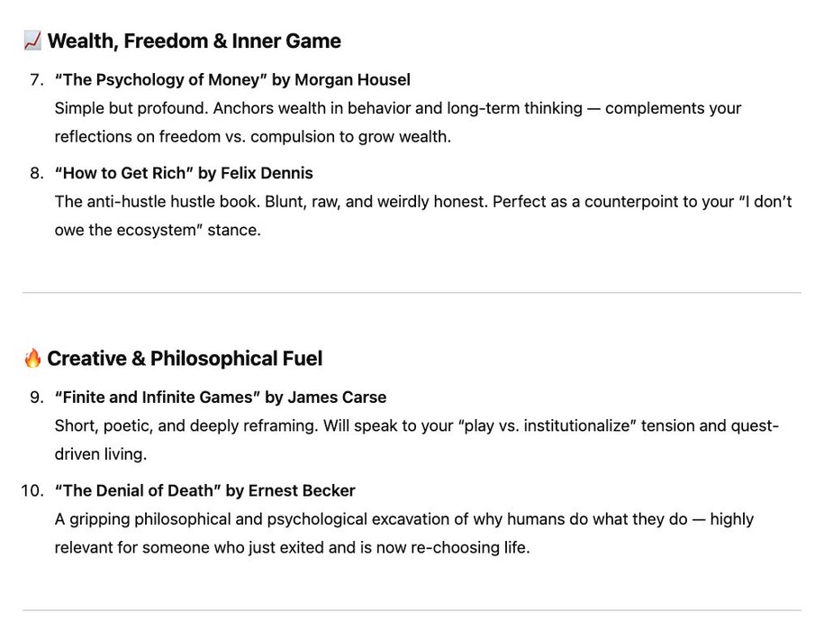Click the chart emoji beside Wealth heading
824x631 pixels.
tap(32, 41)
